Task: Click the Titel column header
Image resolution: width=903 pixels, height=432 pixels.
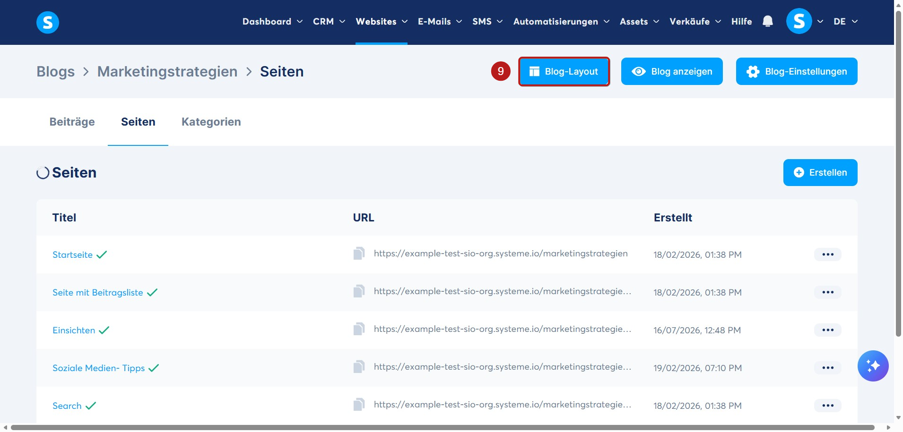Action: pos(64,218)
